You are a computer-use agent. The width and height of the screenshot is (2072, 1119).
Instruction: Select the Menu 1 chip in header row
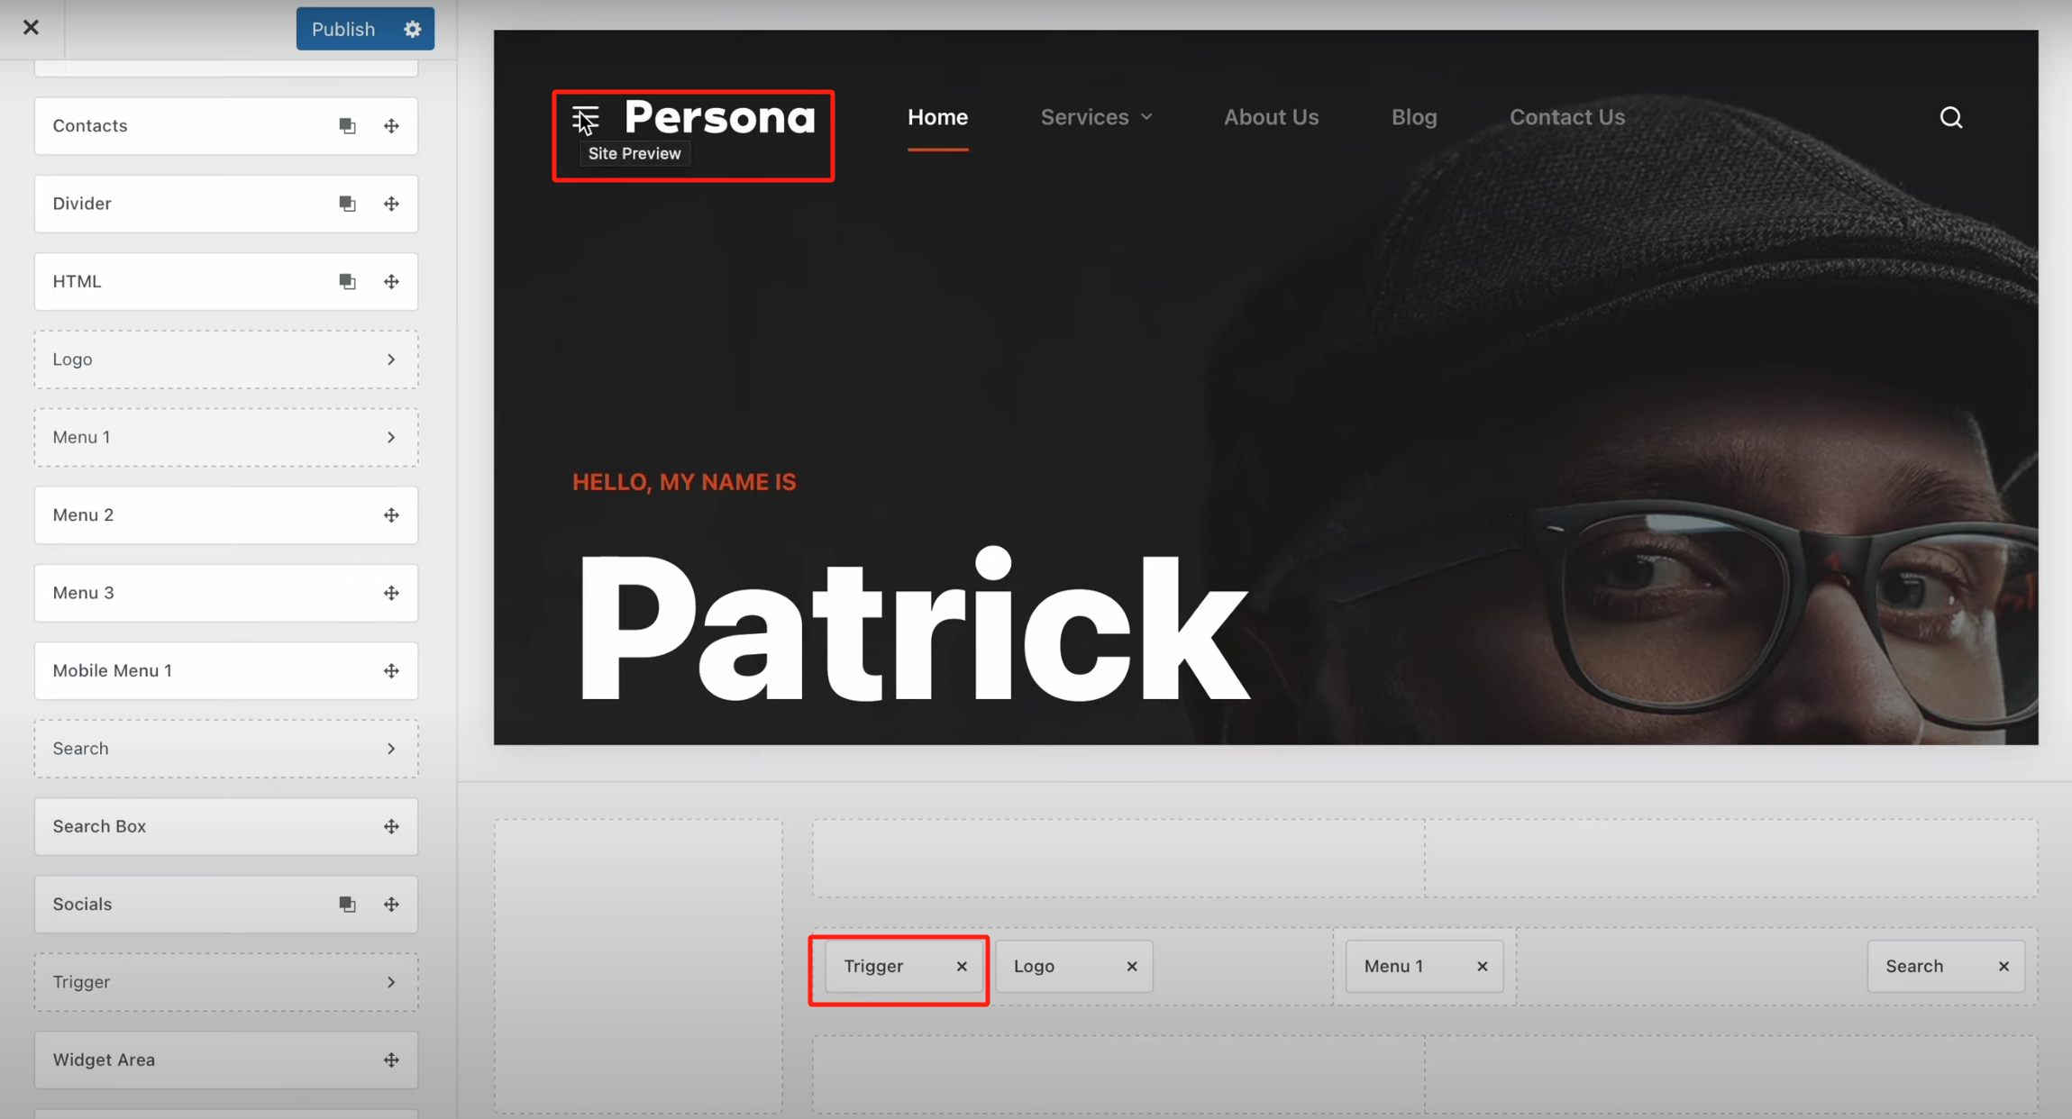coord(1393,966)
